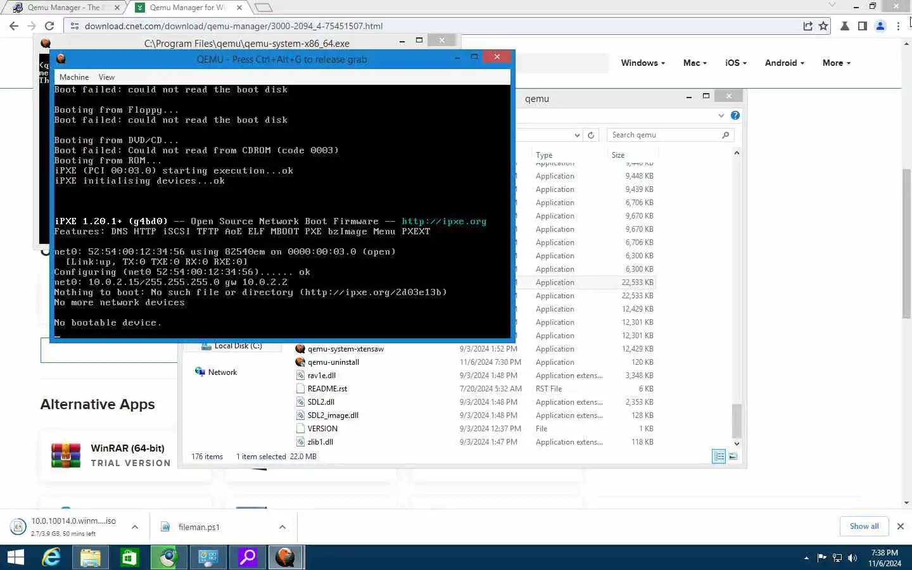This screenshot has width=912, height=570.
Task: Select SDL2.dll in file list
Action: [x=321, y=402]
